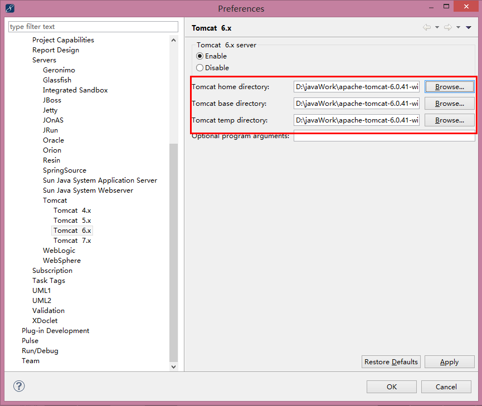Click the Tomcat temp directory path field
The image size is (482, 406).
[357, 120]
